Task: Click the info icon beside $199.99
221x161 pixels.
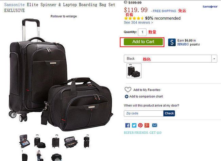Action: (x=125, y=2)
